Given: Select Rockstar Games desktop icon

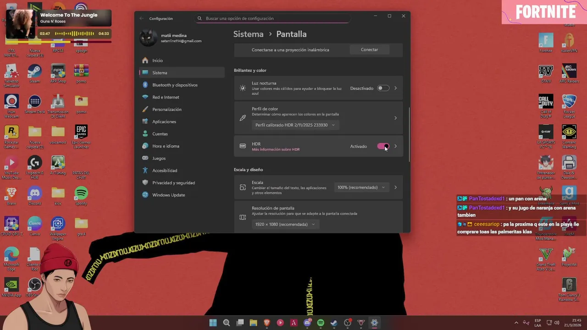Looking at the screenshot, I should click(11, 137).
